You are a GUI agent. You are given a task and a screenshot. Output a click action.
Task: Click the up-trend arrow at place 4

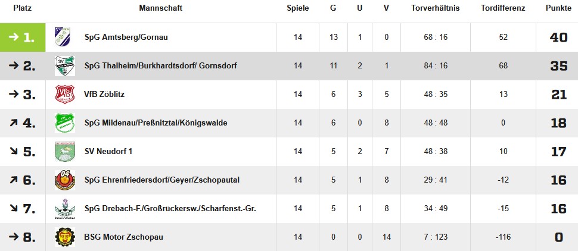14,123
